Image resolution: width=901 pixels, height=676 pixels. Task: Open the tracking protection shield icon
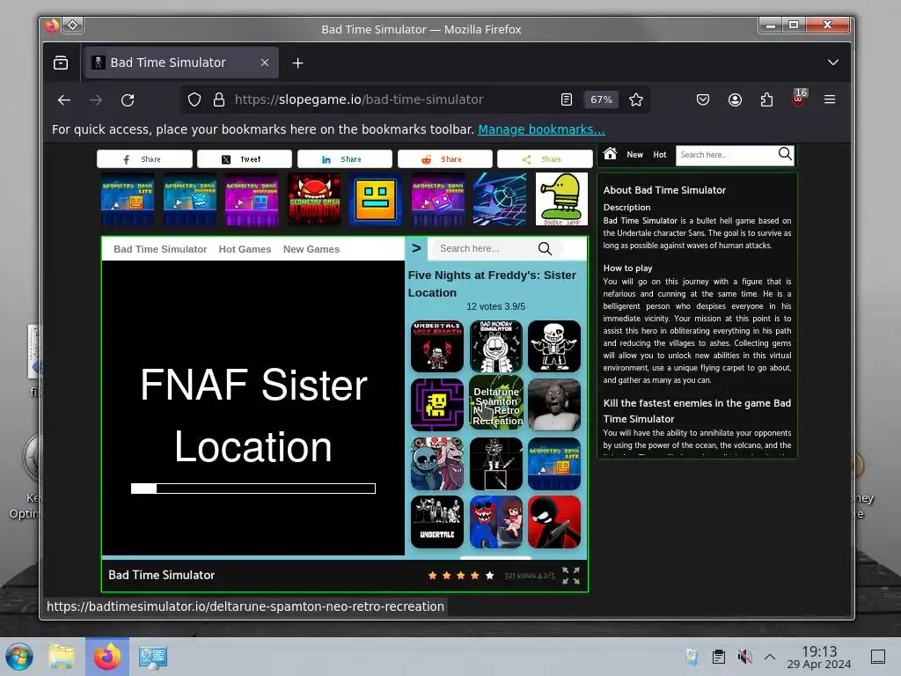point(194,100)
